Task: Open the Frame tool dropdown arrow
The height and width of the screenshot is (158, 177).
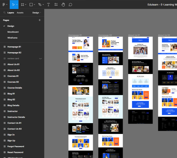Action: [x=26, y=5]
